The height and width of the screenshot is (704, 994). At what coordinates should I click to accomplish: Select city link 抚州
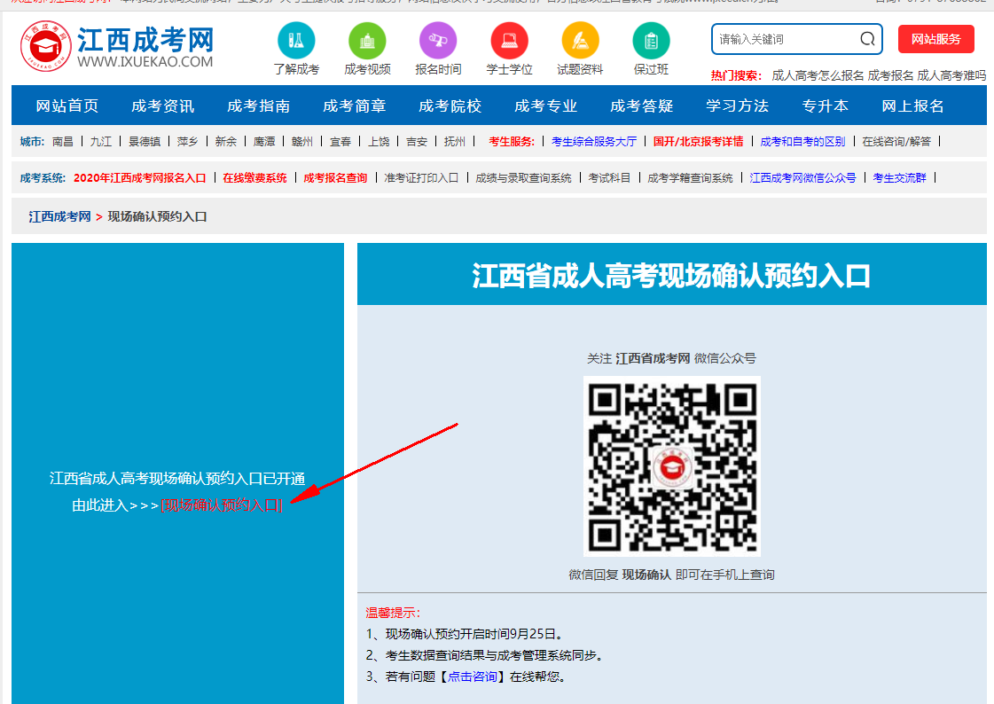click(x=455, y=141)
